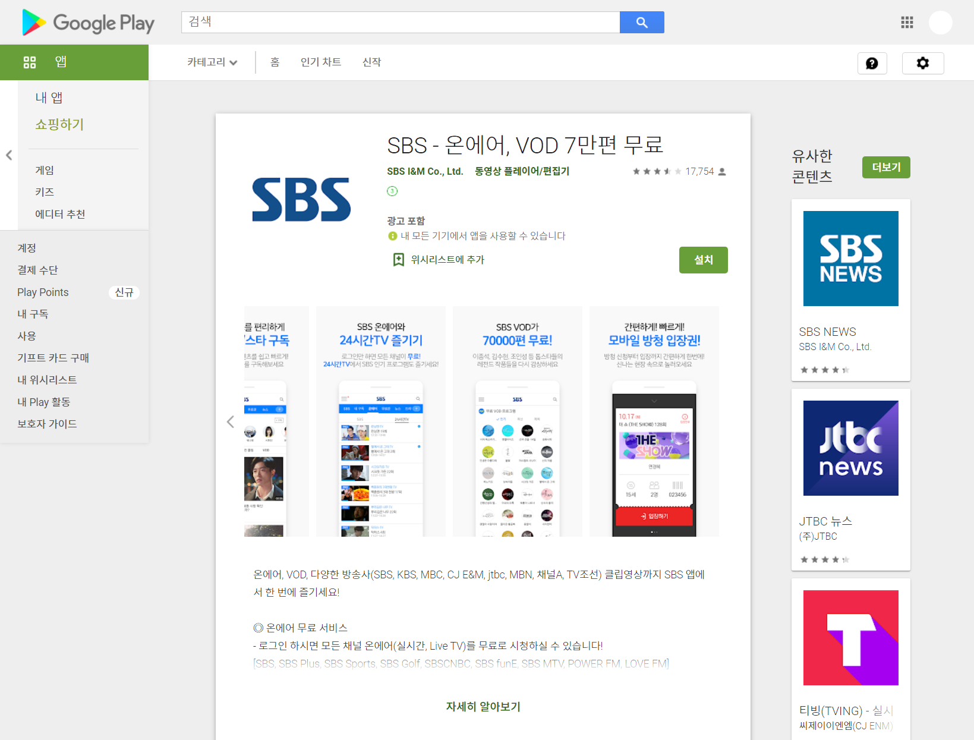Click the 씨제이이엔엠(CJ ENM) developer text
Screen dimensions: 974x740
point(846,726)
